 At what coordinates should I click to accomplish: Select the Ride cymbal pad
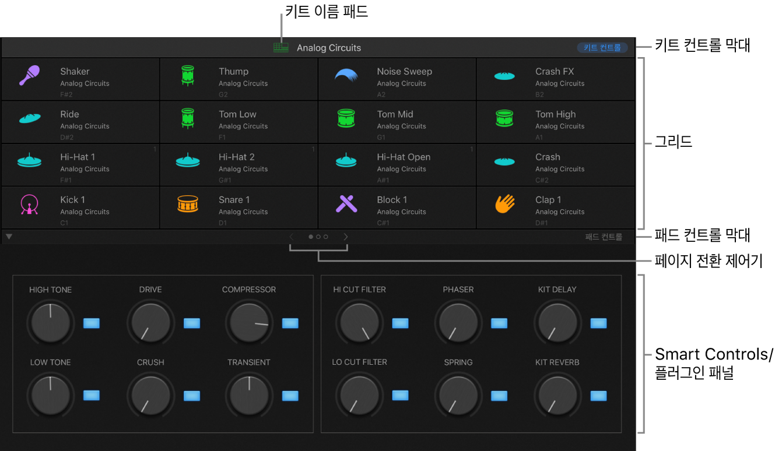[x=80, y=121]
